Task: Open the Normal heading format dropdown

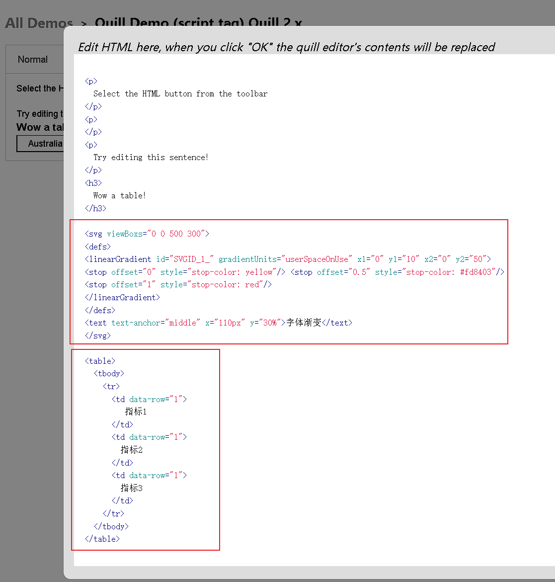Action: [x=33, y=59]
